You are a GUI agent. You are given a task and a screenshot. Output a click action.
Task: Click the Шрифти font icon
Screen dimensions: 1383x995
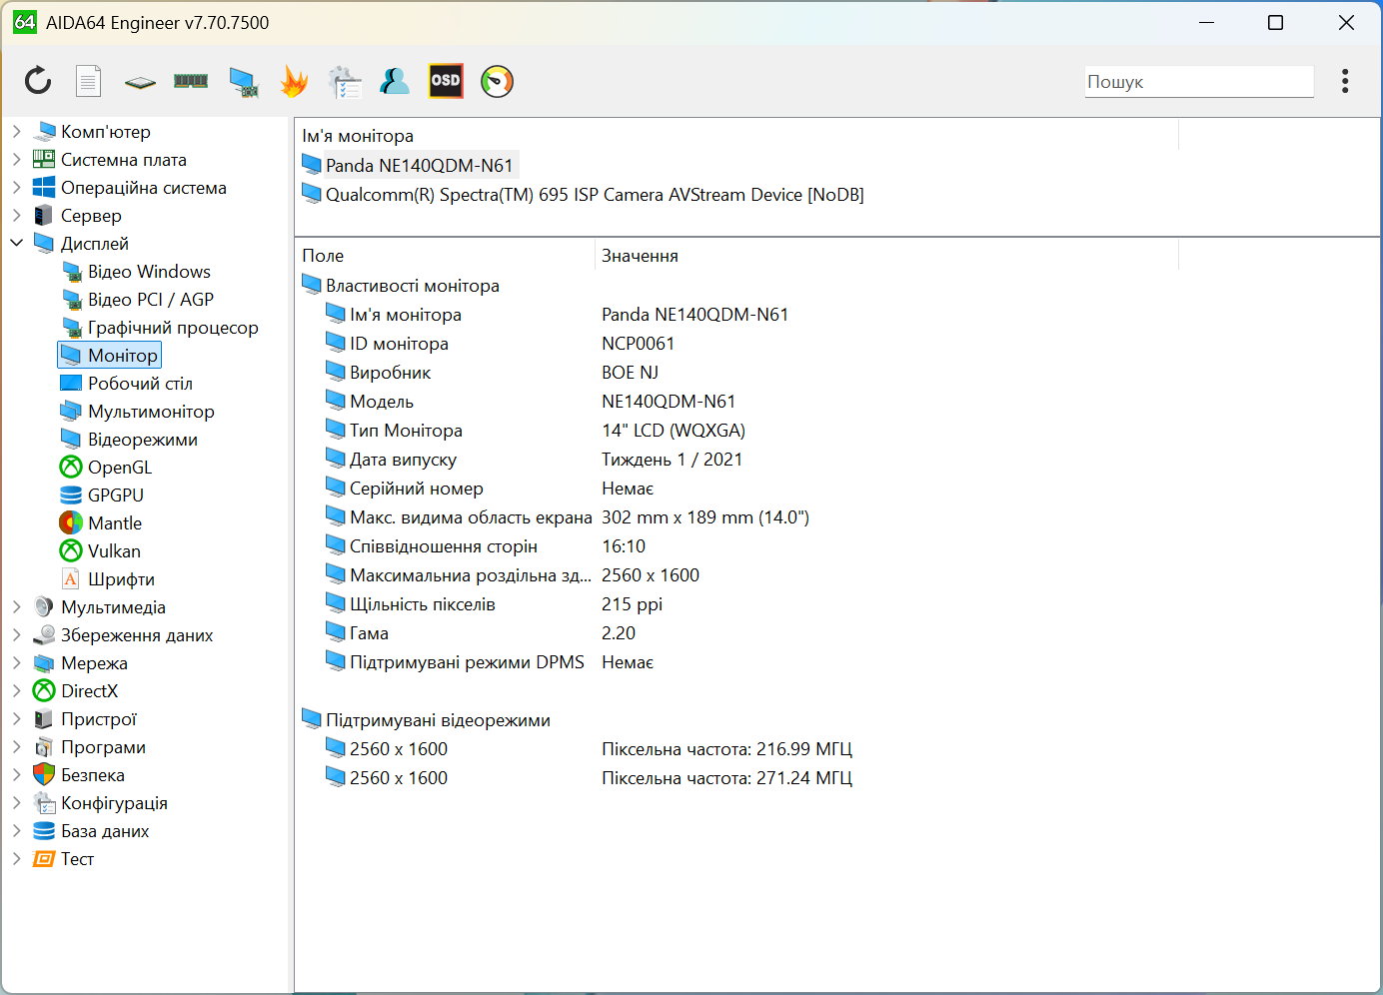pyautogui.click(x=71, y=578)
